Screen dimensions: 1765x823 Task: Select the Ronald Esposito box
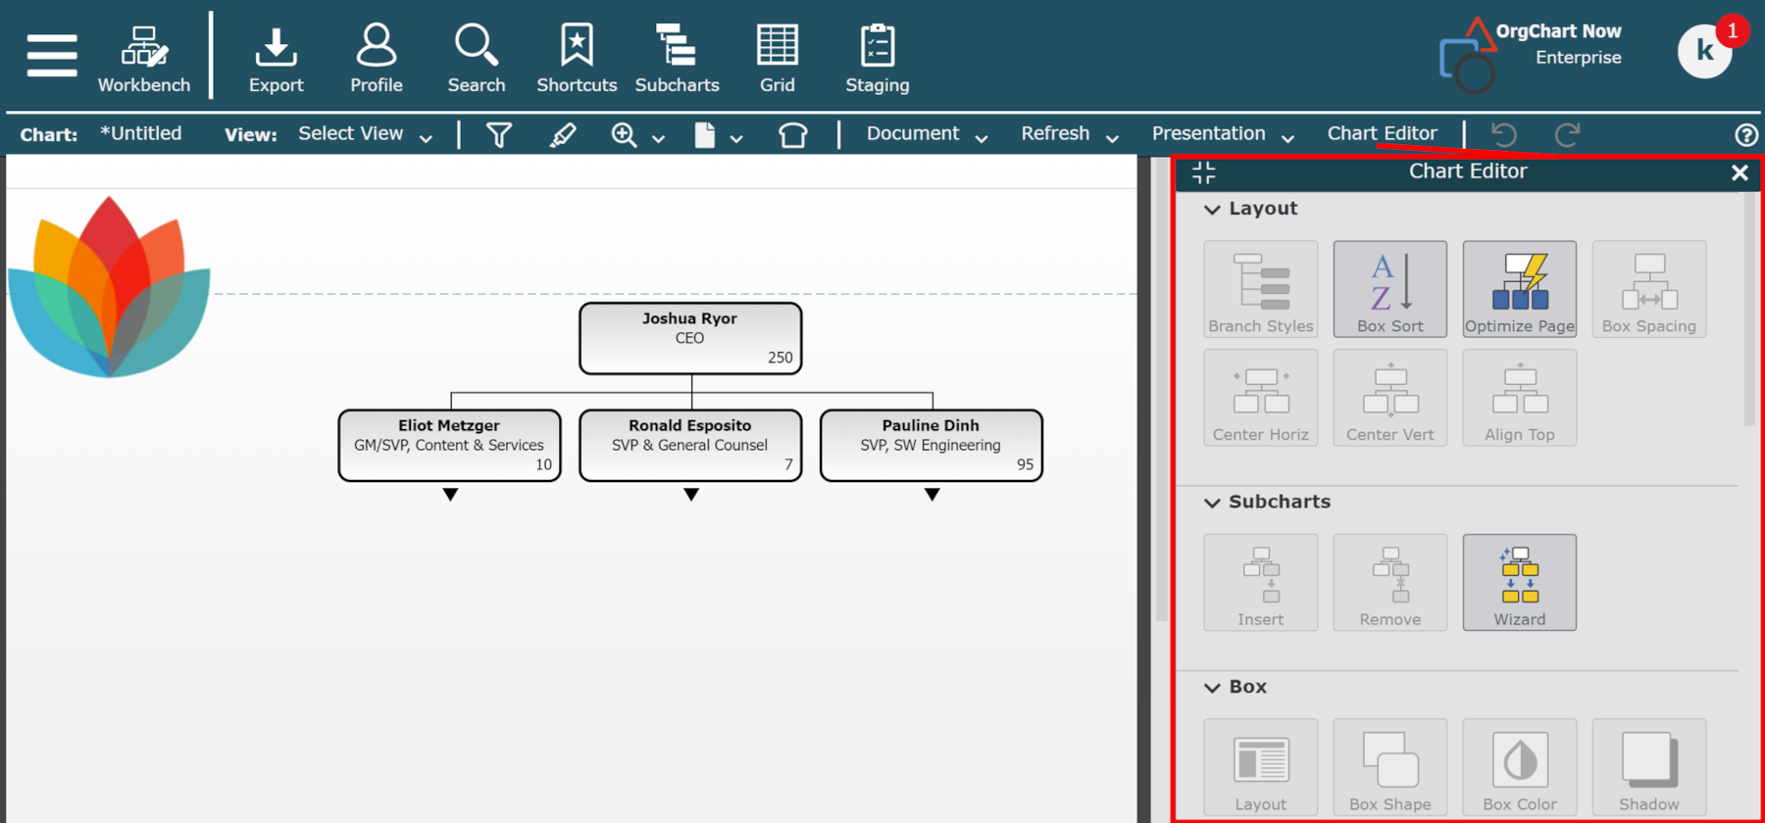pos(690,446)
